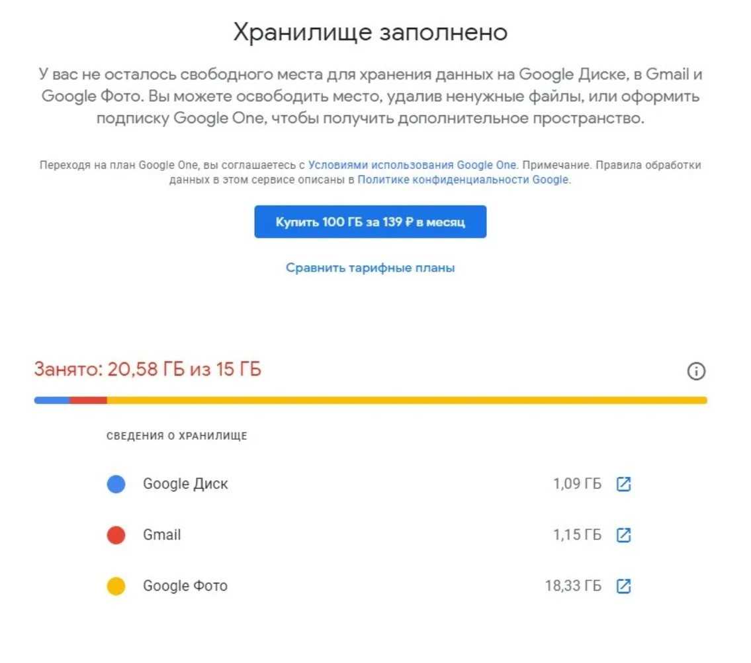This screenshot has width=751, height=663.
Task: Click the yellow Google Фото legend dot
Action: (x=116, y=586)
